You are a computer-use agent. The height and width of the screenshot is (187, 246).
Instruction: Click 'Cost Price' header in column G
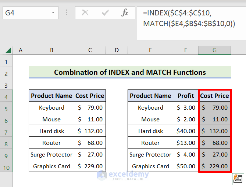tap(214, 96)
